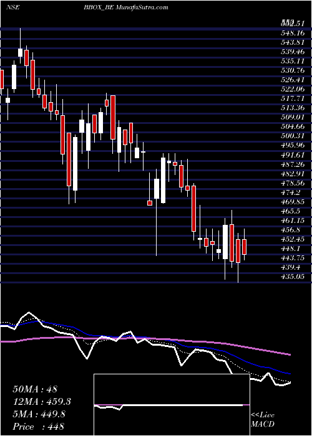Click the 435.05 price axis label
The height and width of the screenshot is (436, 312).
pyautogui.click(x=293, y=277)
